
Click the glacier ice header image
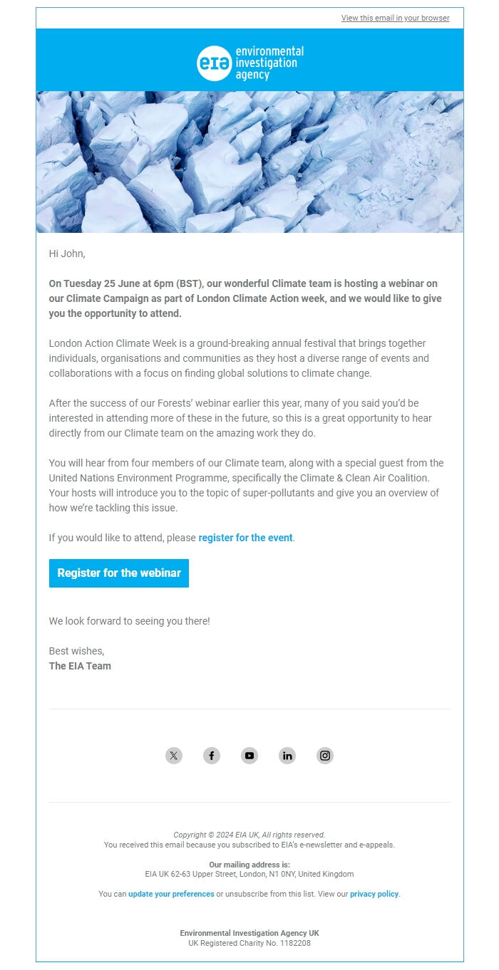(249, 162)
